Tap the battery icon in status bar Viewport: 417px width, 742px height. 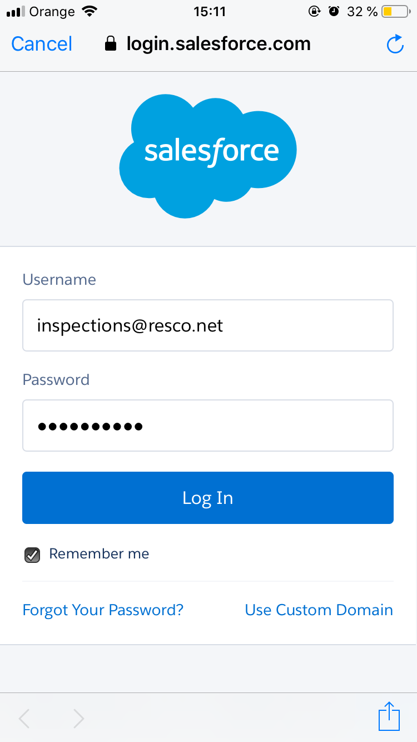395,11
